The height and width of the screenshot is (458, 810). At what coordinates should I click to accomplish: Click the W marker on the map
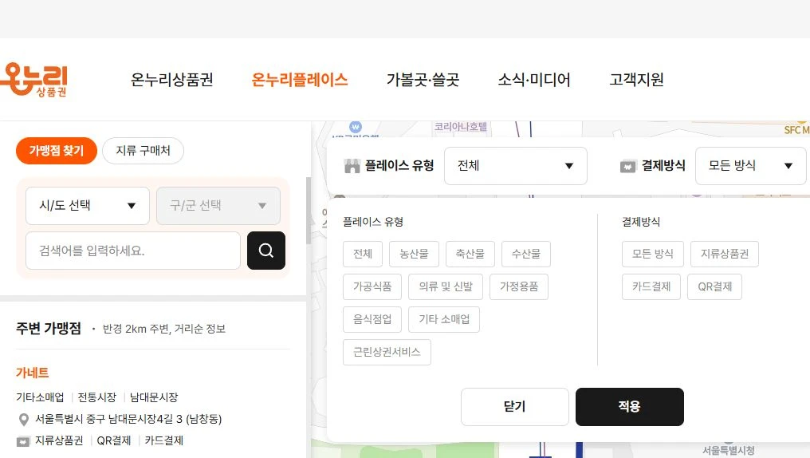[356, 127]
